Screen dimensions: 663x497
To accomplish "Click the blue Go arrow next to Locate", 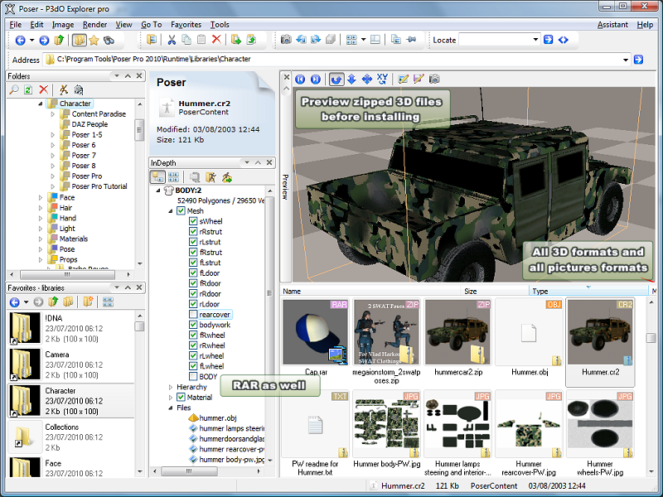I will (549, 40).
